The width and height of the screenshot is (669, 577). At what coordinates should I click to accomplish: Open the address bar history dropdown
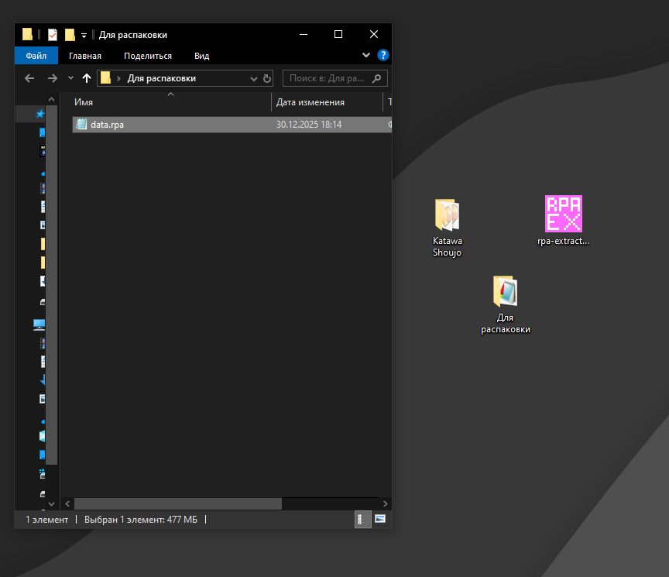[x=254, y=78]
